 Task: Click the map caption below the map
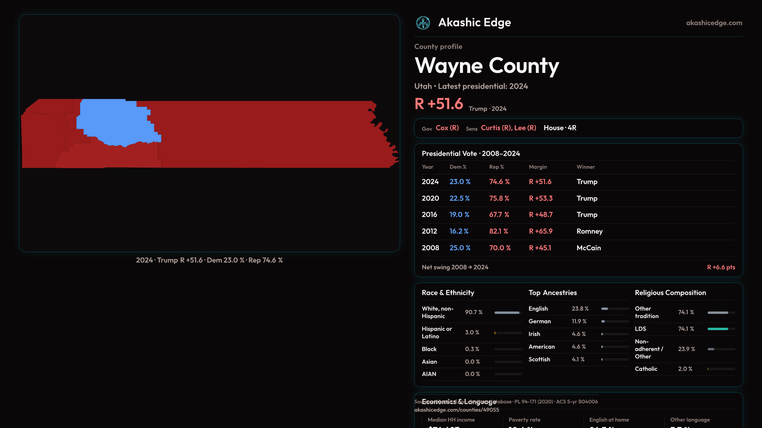209,260
